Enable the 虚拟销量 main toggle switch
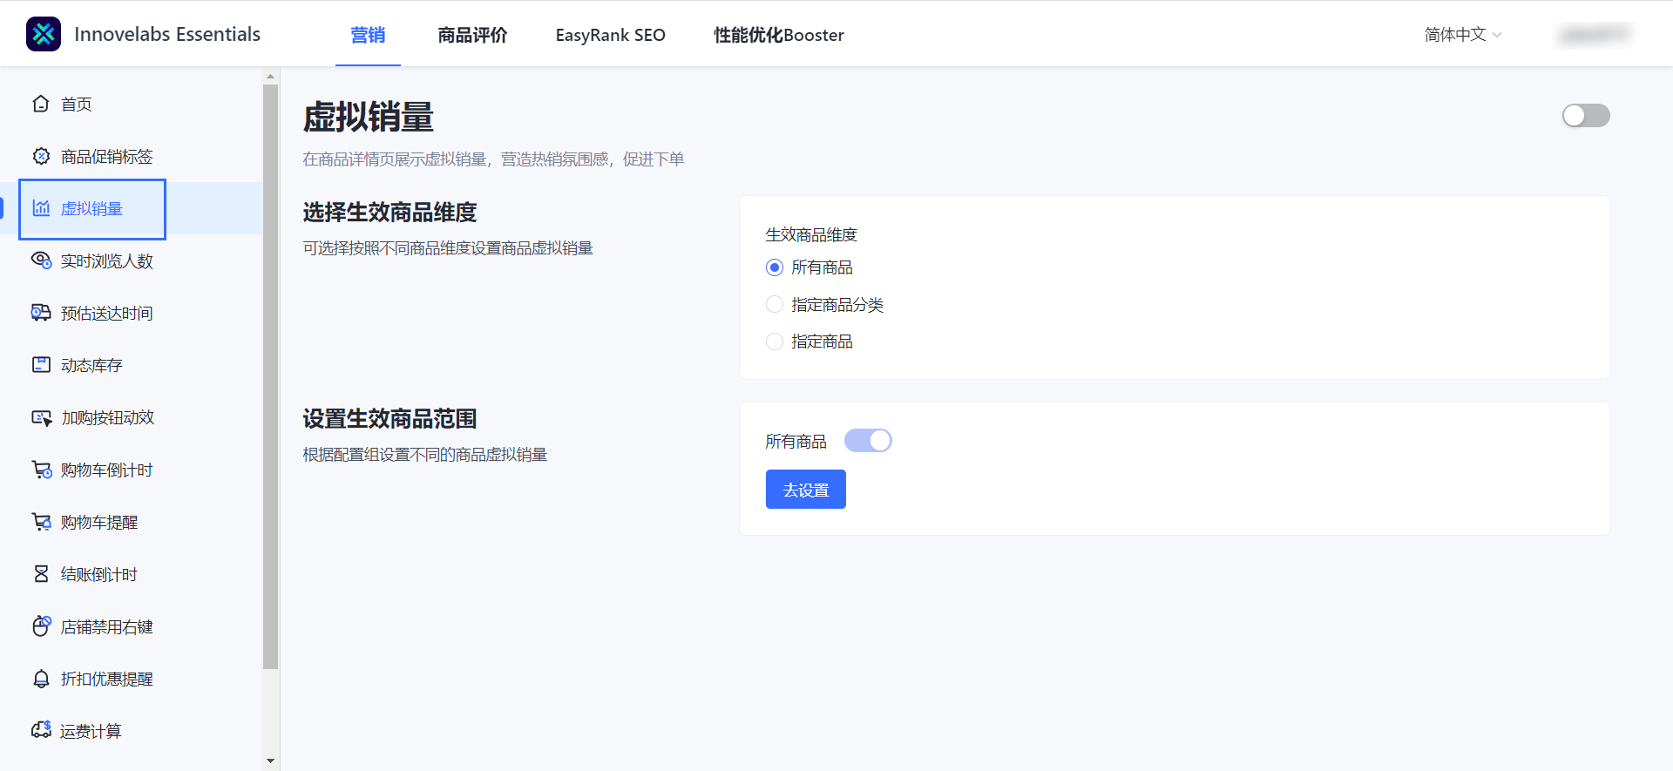 click(1585, 116)
